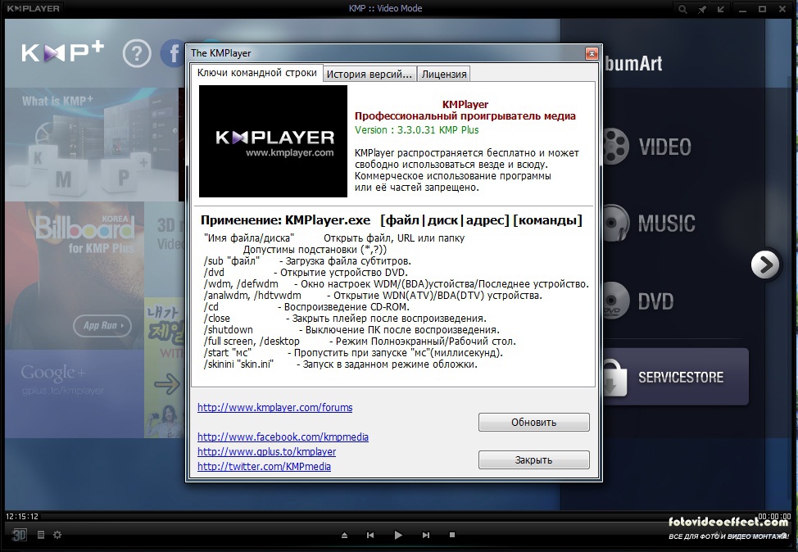Toggle the 3D mode icon in bottom bar
The image size is (798, 552).
[x=20, y=535]
